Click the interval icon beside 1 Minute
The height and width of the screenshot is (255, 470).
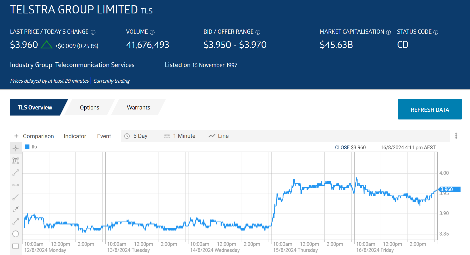[167, 136]
